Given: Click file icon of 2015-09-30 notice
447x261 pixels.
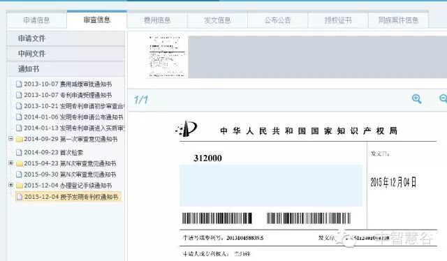Looking at the screenshot, I should [19, 174].
